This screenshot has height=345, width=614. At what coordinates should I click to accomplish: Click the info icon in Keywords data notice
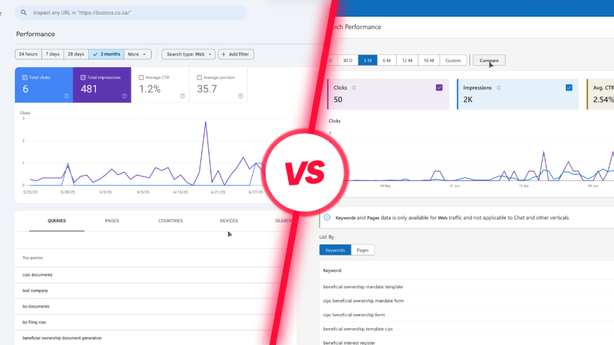(x=327, y=218)
